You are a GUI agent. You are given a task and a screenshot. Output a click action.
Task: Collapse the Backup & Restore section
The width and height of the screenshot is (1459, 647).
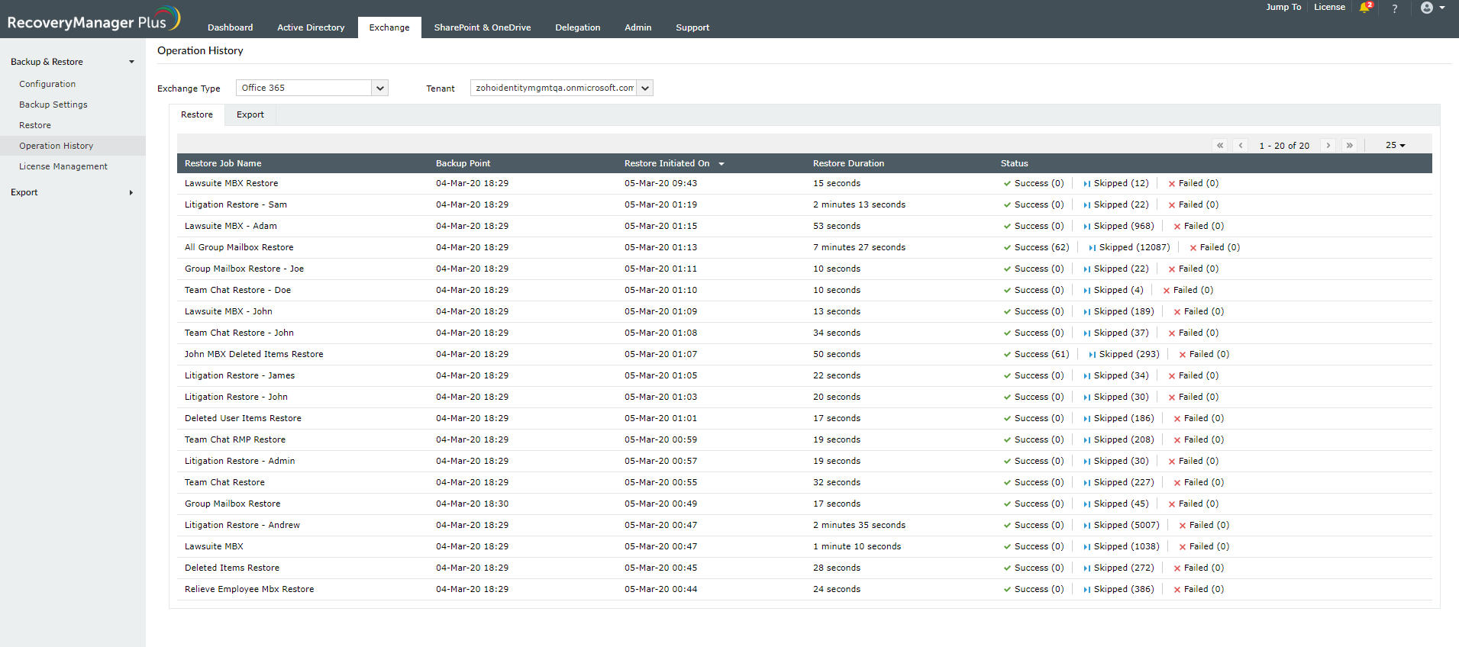click(x=131, y=62)
